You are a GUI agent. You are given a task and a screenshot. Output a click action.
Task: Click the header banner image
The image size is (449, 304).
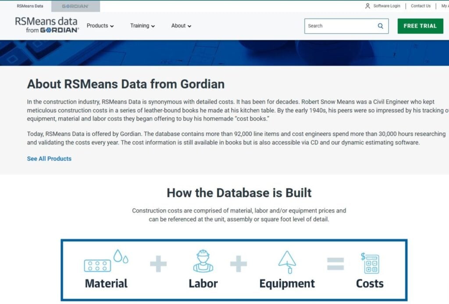point(224,53)
